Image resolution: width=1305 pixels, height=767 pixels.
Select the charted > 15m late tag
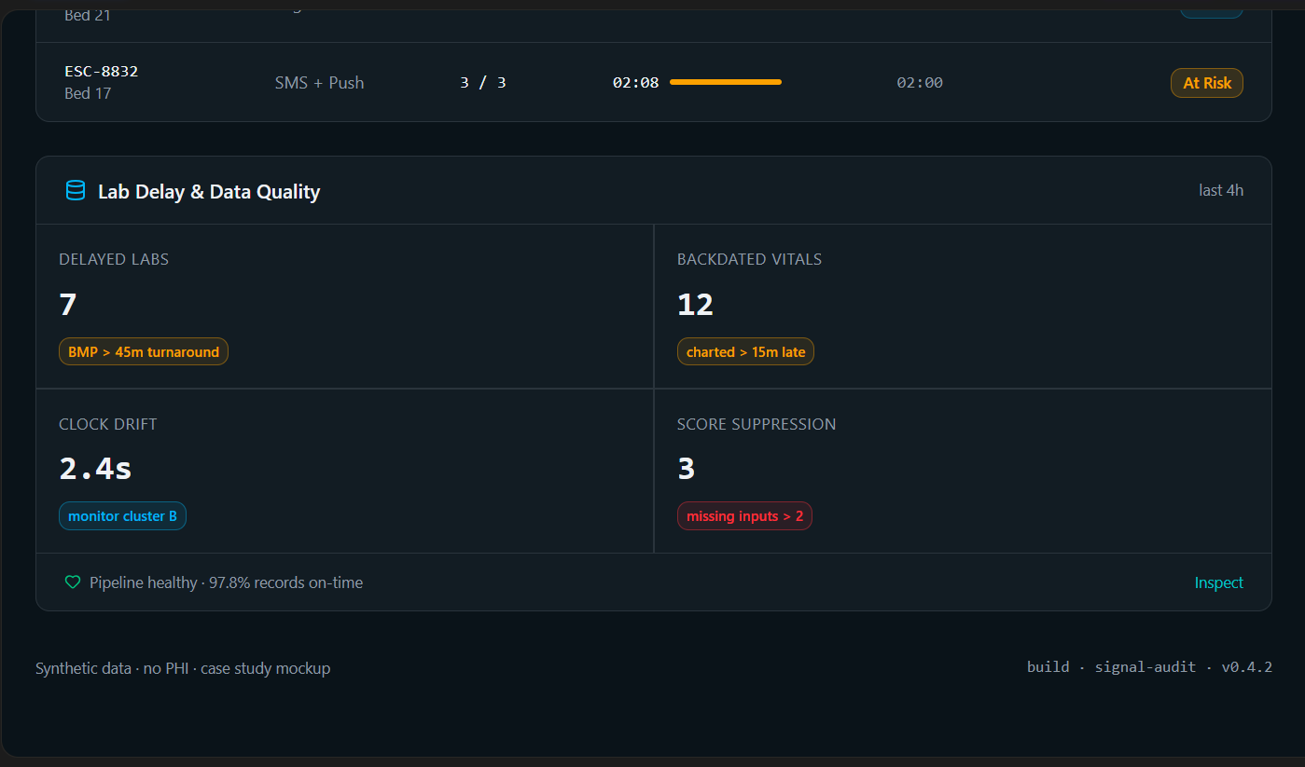point(745,351)
